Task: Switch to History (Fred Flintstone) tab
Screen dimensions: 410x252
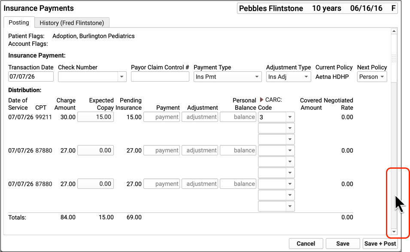Action: [72, 23]
